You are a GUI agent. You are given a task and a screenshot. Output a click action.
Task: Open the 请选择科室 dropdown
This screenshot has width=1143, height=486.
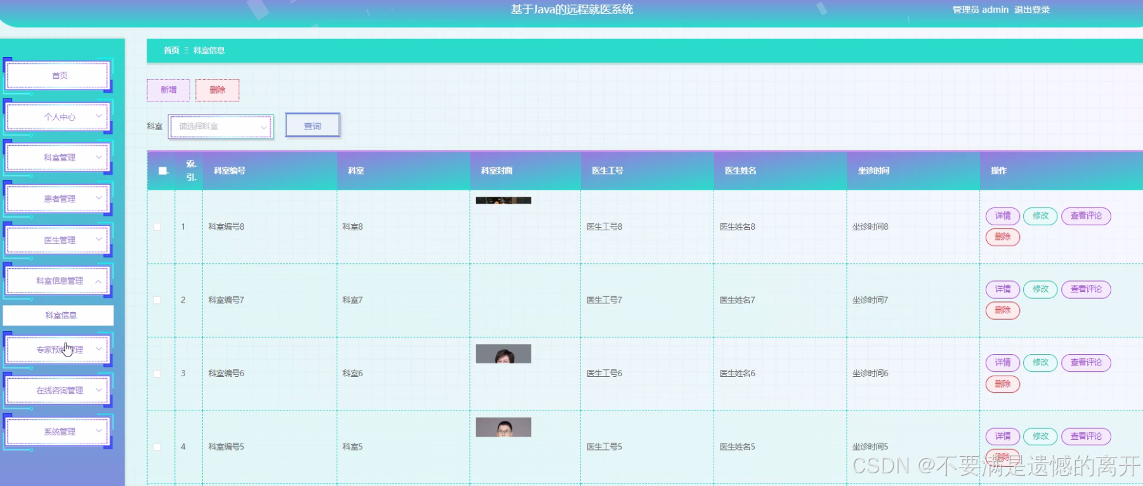tap(221, 126)
